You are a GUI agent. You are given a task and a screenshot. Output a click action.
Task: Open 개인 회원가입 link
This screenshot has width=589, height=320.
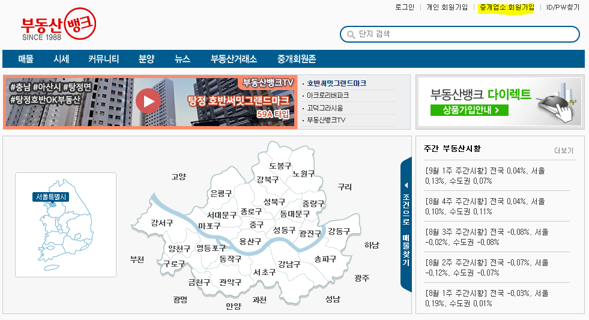coord(447,7)
